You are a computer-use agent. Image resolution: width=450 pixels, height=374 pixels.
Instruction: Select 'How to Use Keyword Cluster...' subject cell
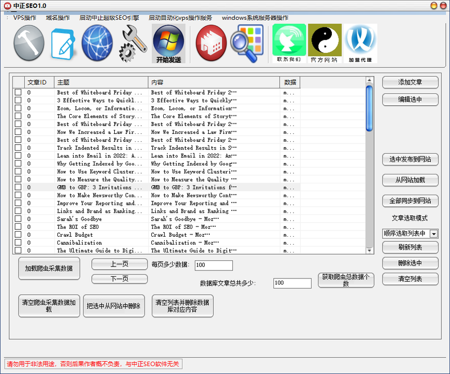pyautogui.click(x=101, y=172)
